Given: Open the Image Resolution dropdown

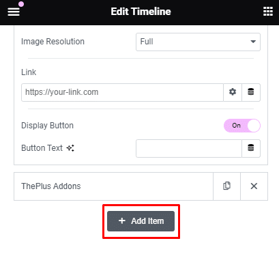Looking at the screenshot, I should (198, 42).
